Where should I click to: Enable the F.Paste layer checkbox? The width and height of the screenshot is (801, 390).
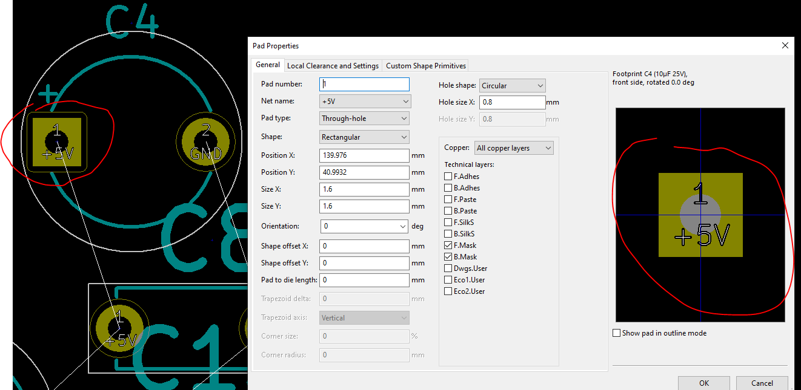[x=448, y=200]
